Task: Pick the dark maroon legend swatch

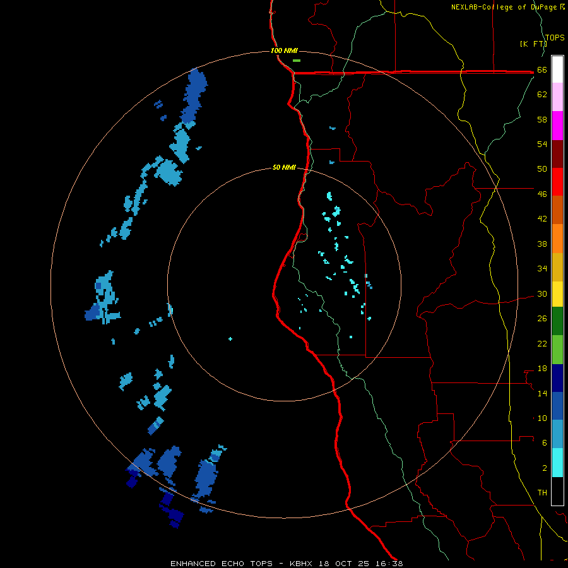Action: click(557, 153)
